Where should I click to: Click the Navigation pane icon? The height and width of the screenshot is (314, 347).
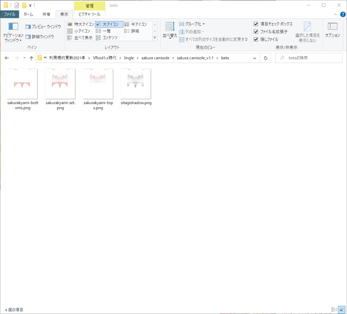tap(13, 26)
